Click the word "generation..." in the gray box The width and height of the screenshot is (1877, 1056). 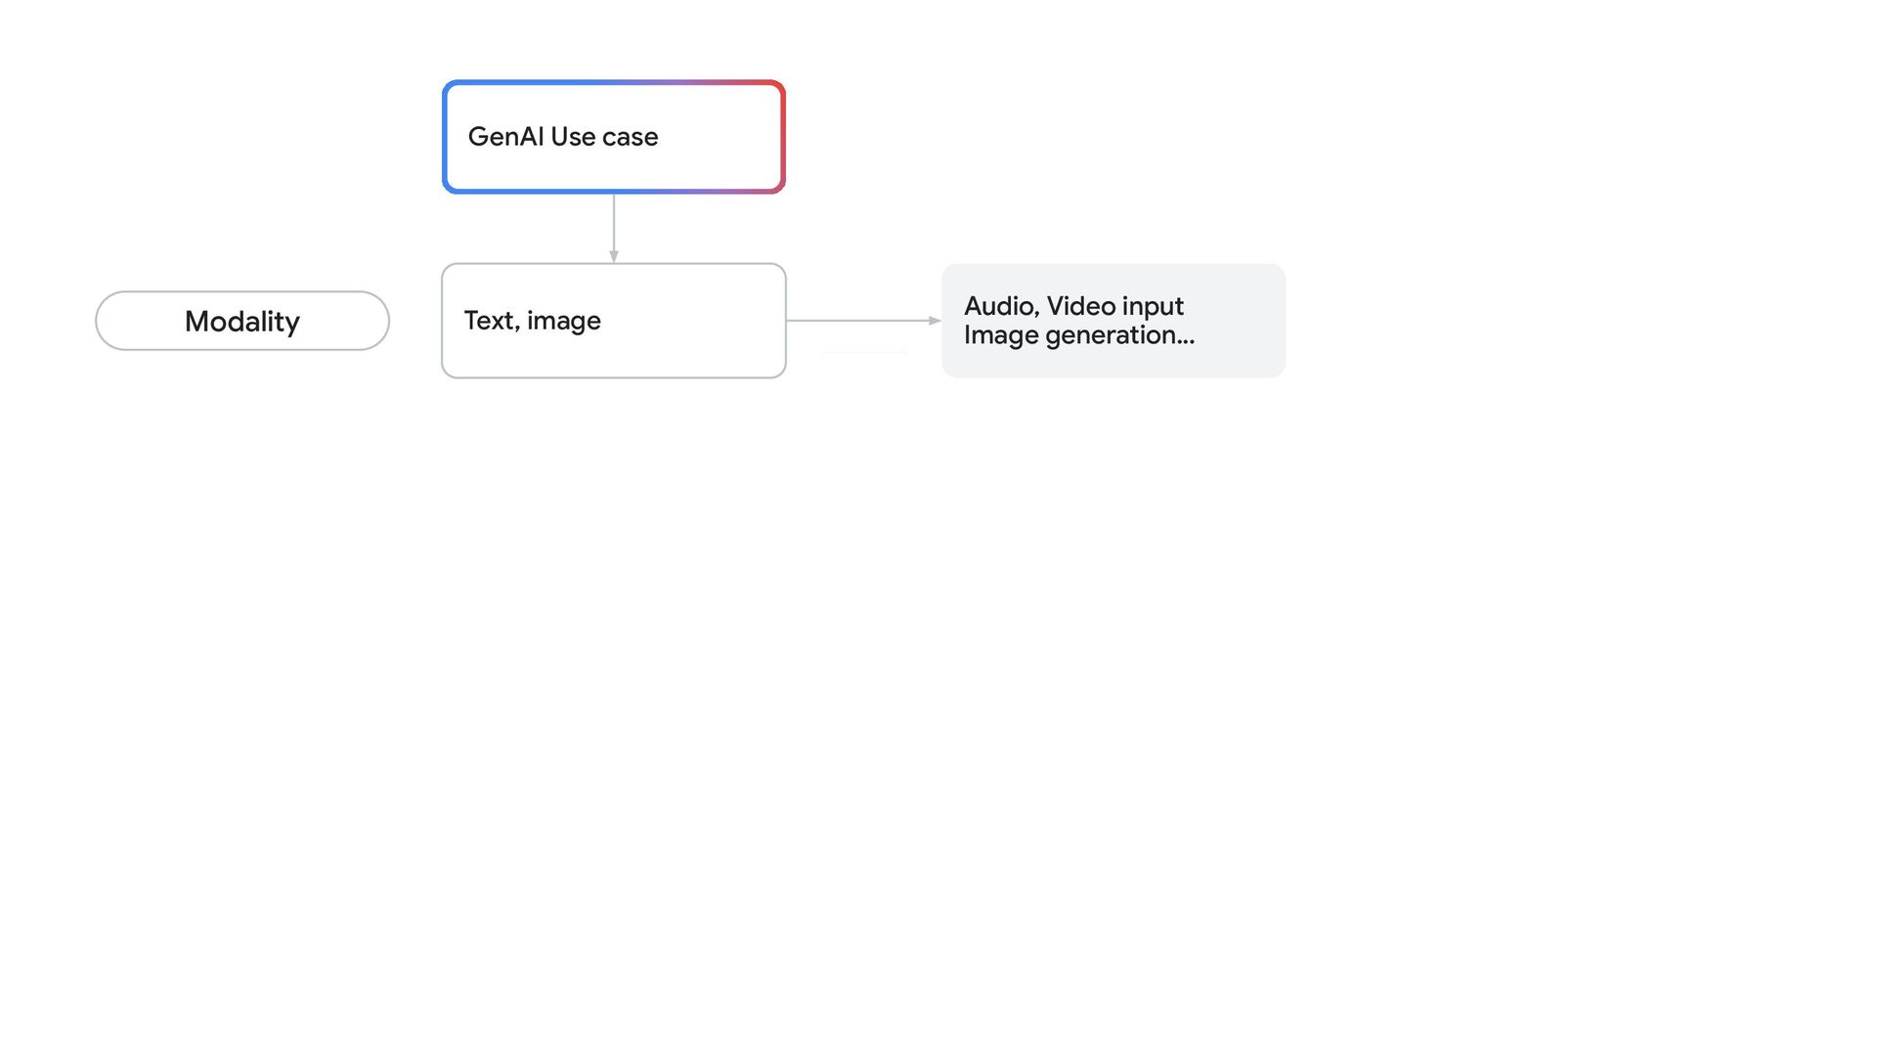click(1119, 335)
